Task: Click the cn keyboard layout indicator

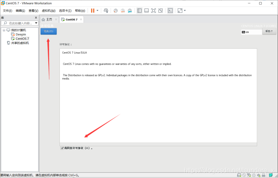Action: tap(251, 32)
